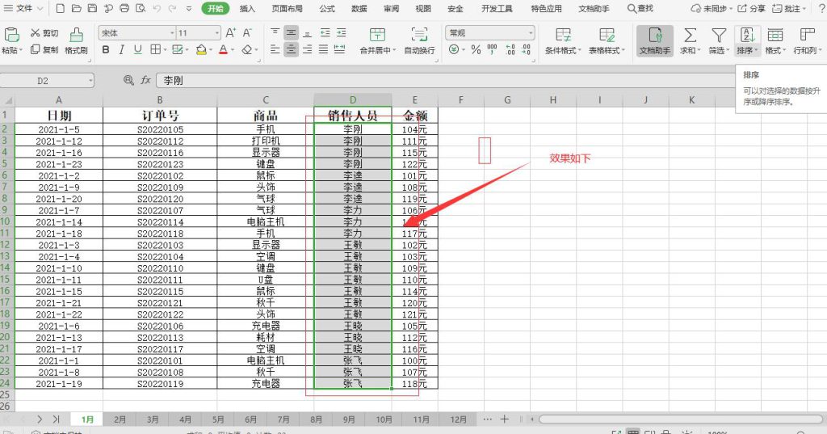
Task: Align cell content to top
Action: [x=275, y=33]
